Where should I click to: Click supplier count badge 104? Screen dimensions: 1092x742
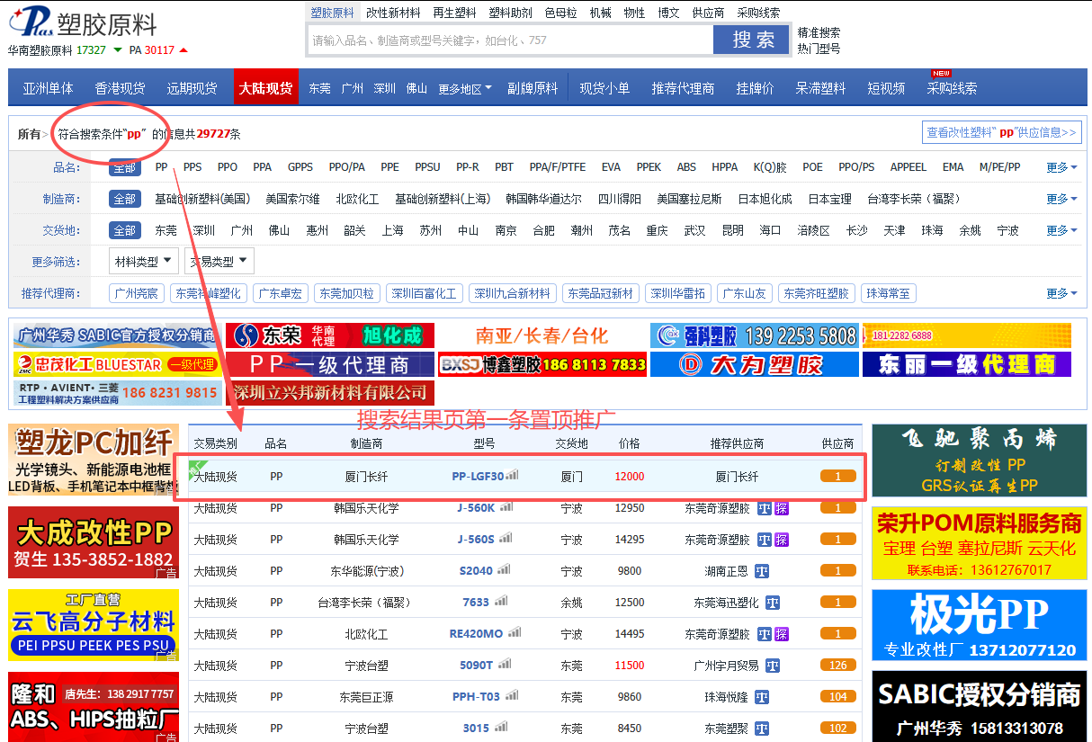click(838, 697)
